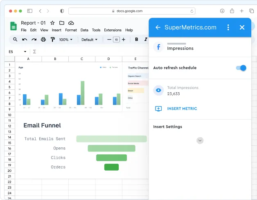Open the File menu

pos(24,30)
